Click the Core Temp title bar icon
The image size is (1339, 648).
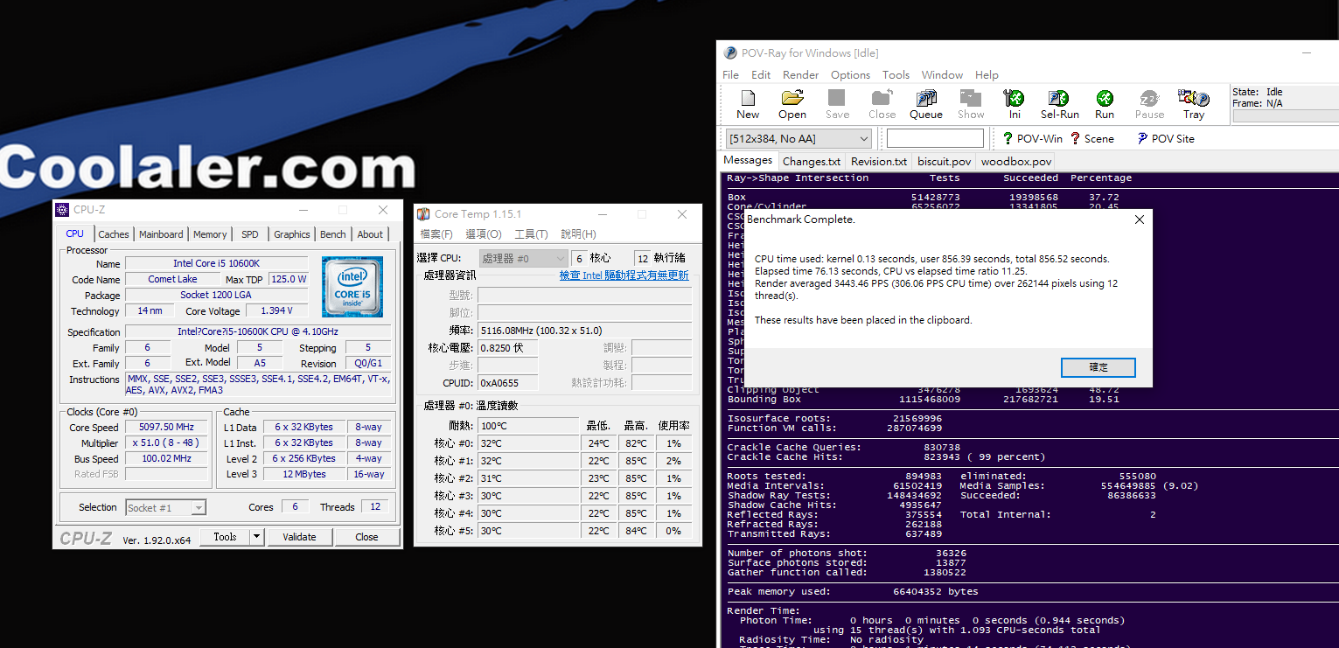pos(423,214)
